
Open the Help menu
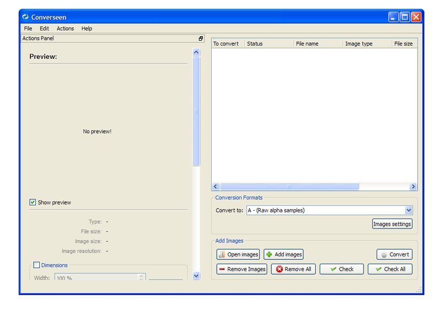(x=87, y=29)
